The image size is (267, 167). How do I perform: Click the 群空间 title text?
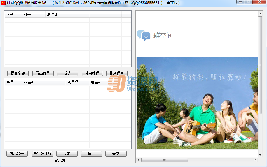pos(163,36)
